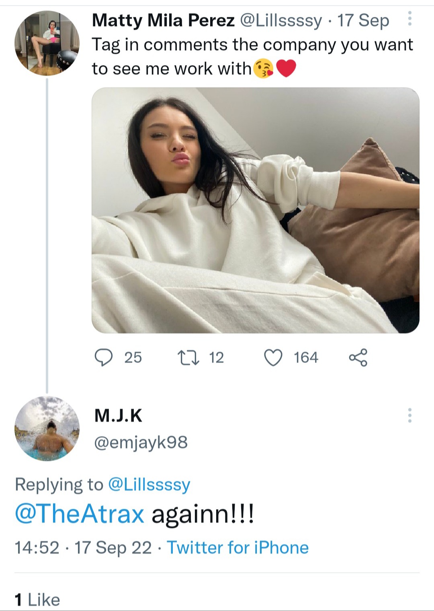434x611 pixels.
Task: Click the reply speech bubble icon
Action: click(x=103, y=357)
